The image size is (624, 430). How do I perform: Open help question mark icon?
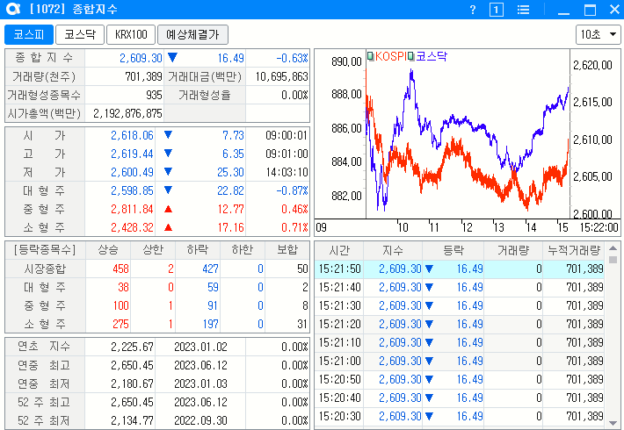click(473, 10)
